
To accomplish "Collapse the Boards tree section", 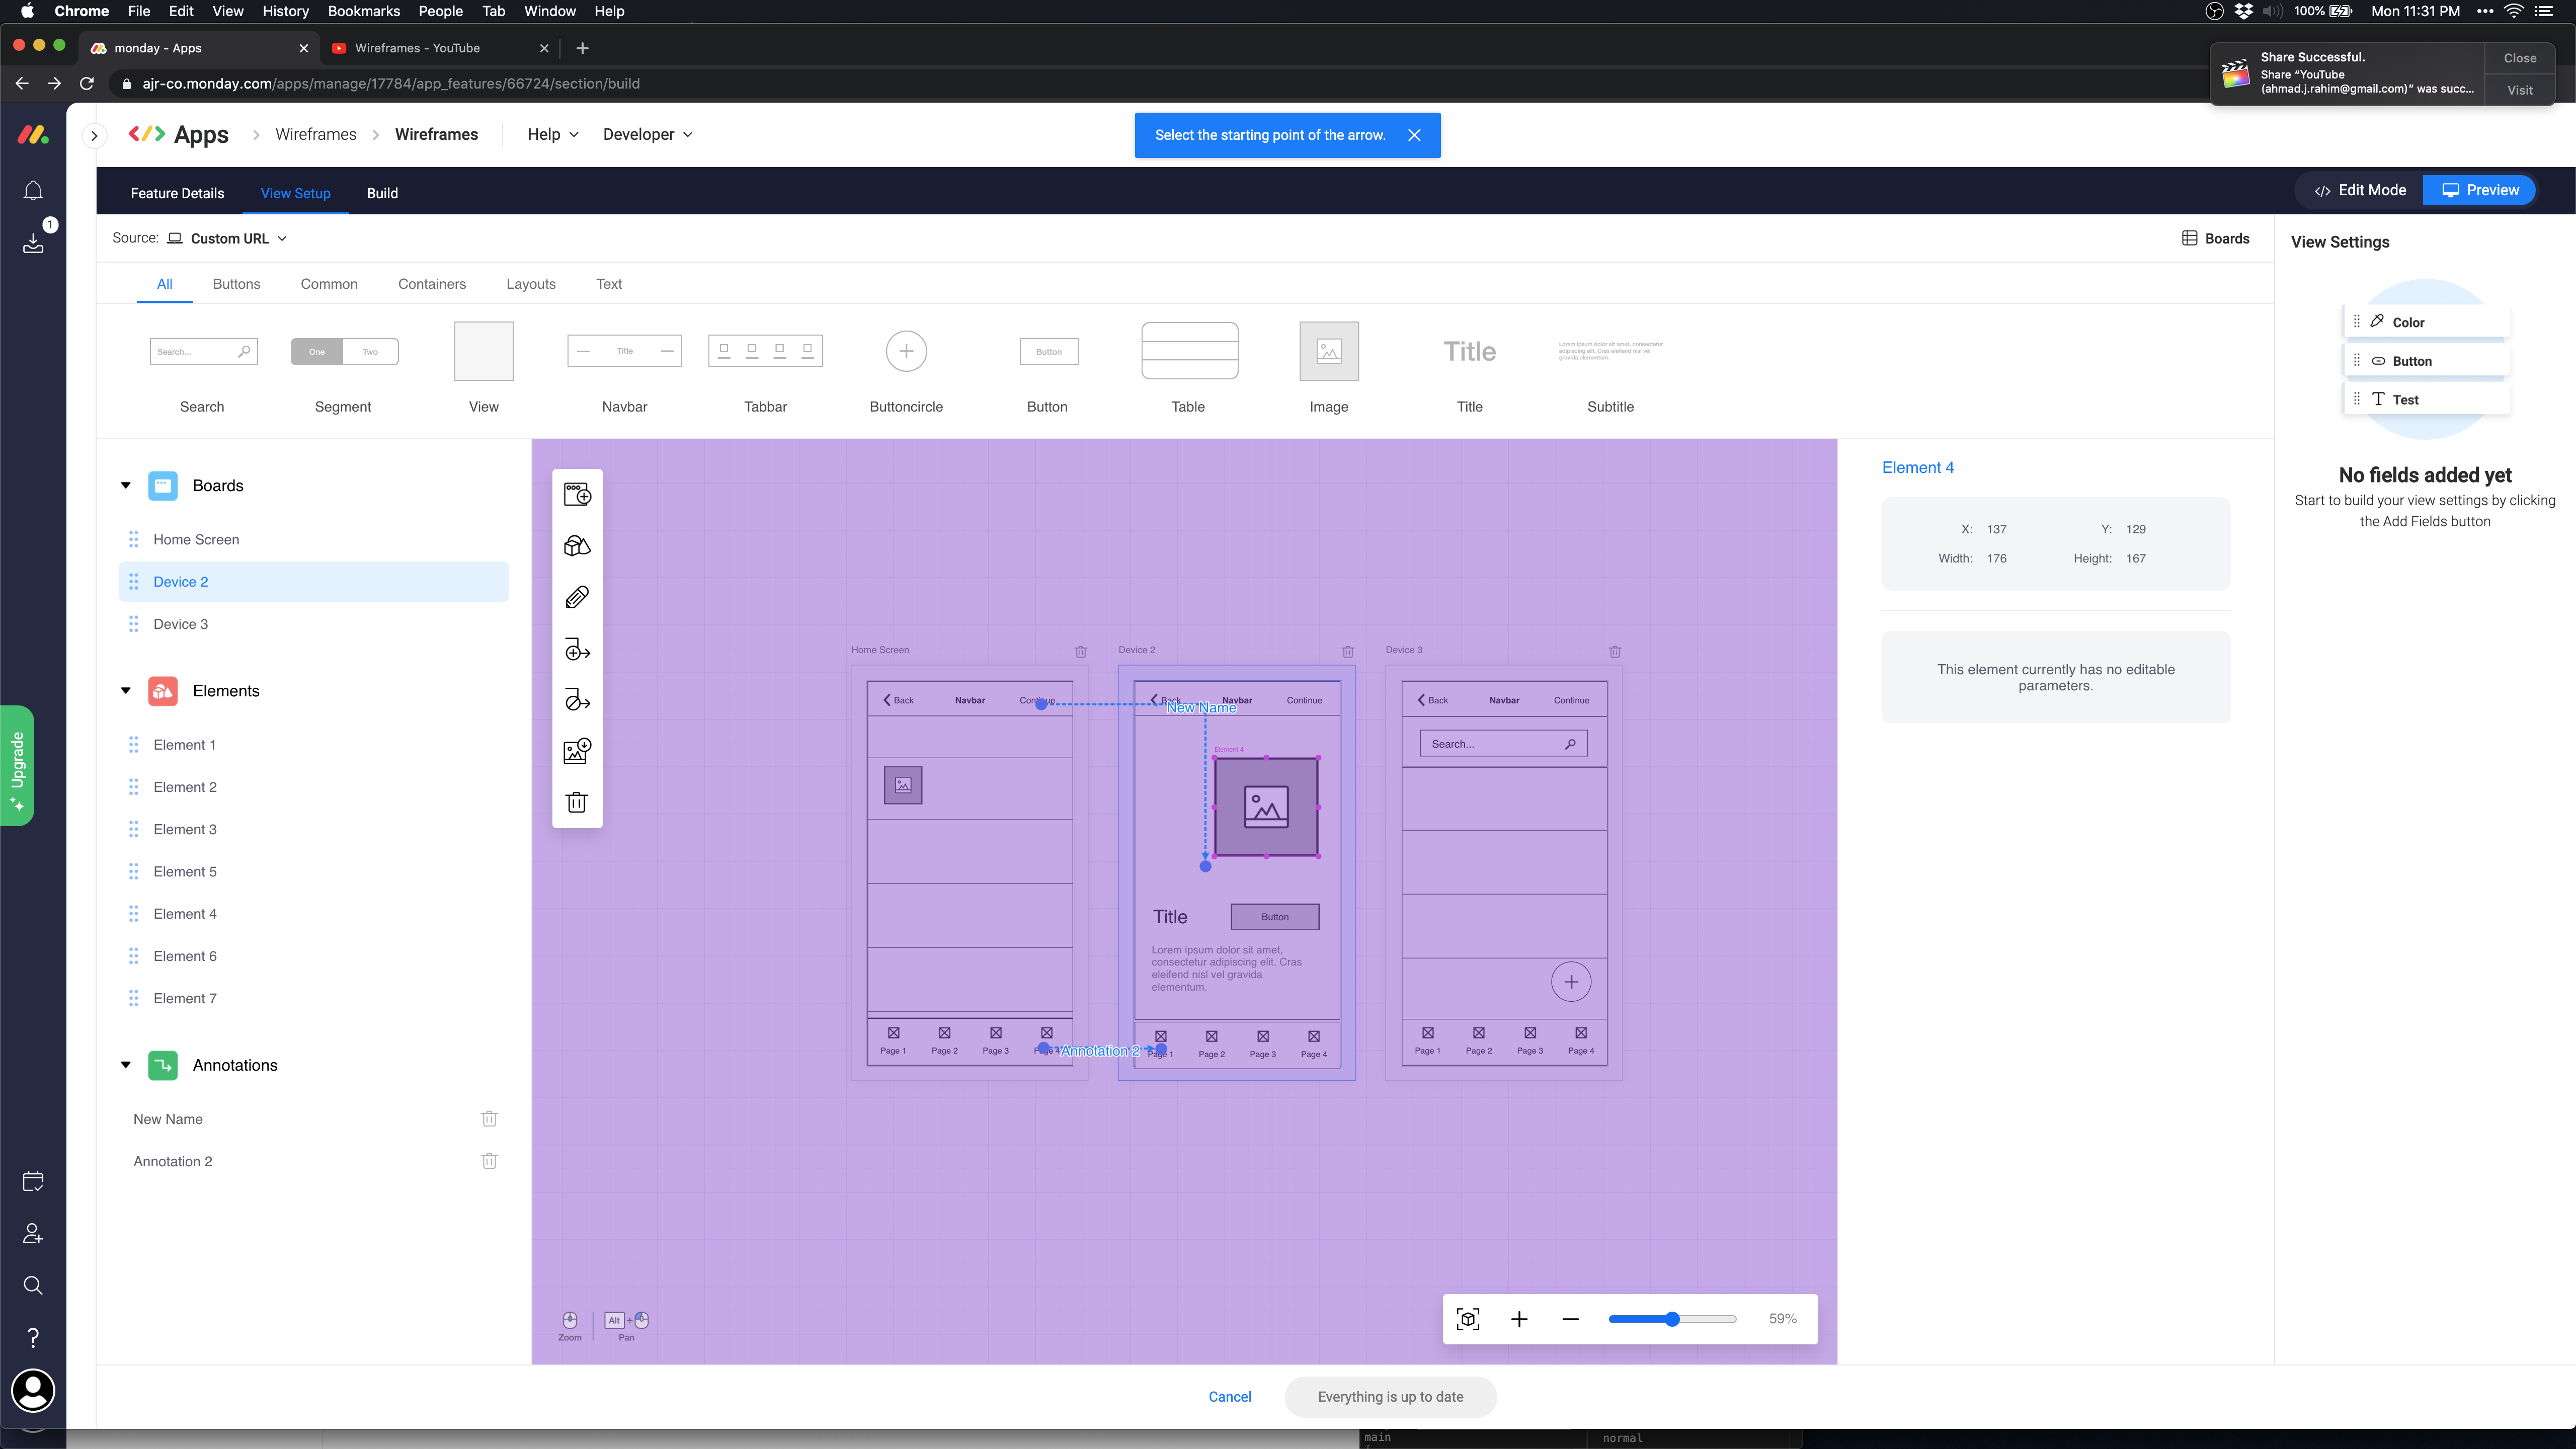I will 126,486.
